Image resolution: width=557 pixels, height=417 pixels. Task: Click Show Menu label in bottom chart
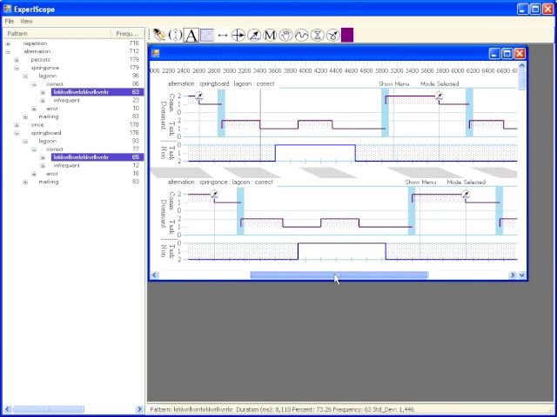point(420,182)
